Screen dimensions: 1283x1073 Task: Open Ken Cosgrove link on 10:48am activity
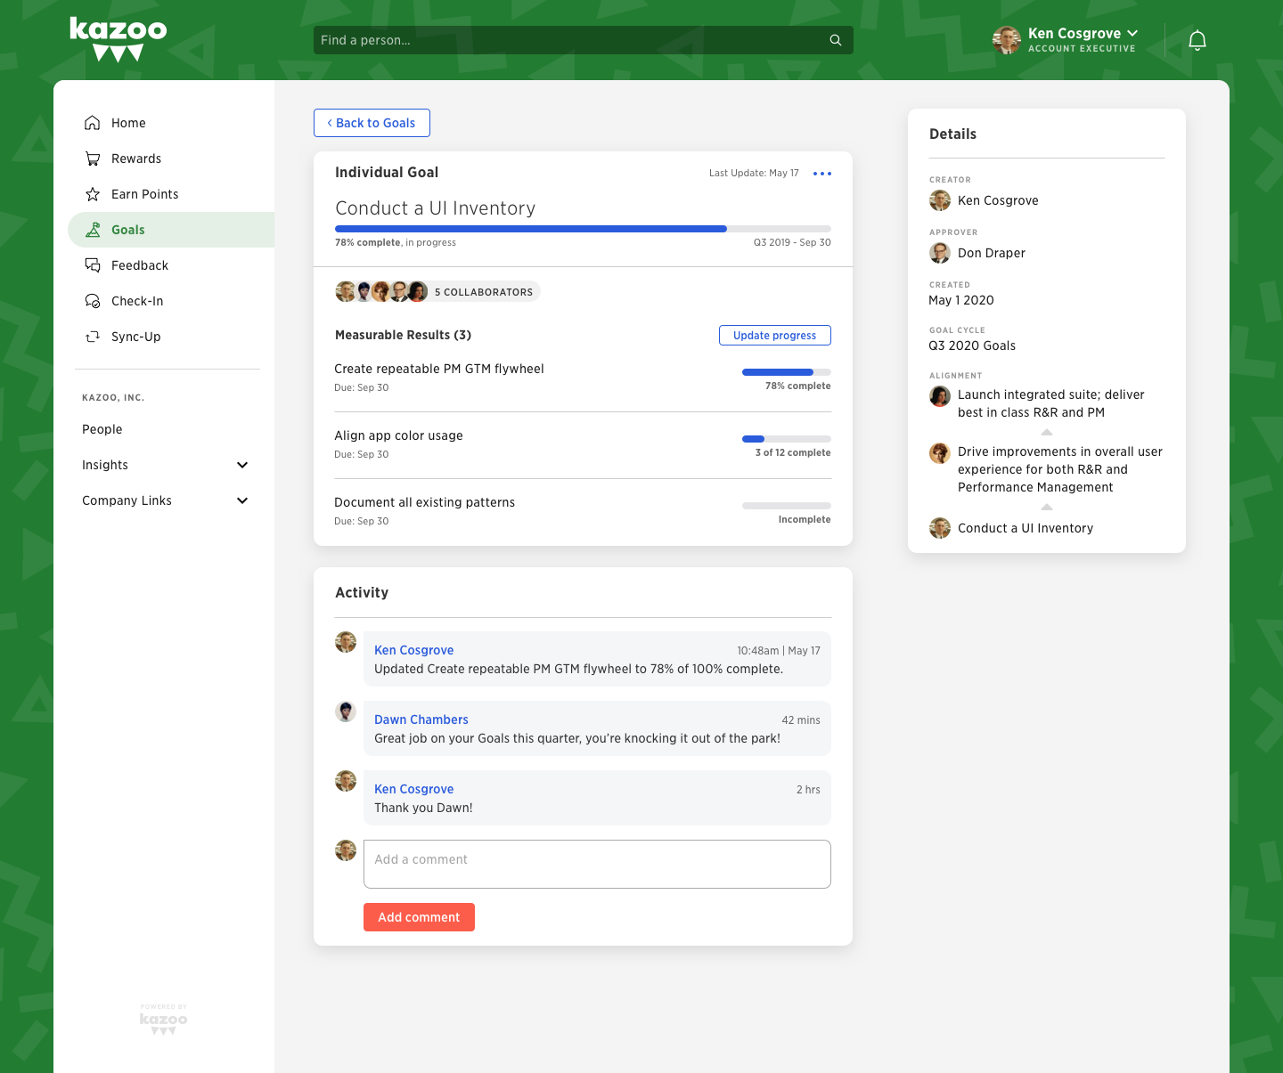414,650
